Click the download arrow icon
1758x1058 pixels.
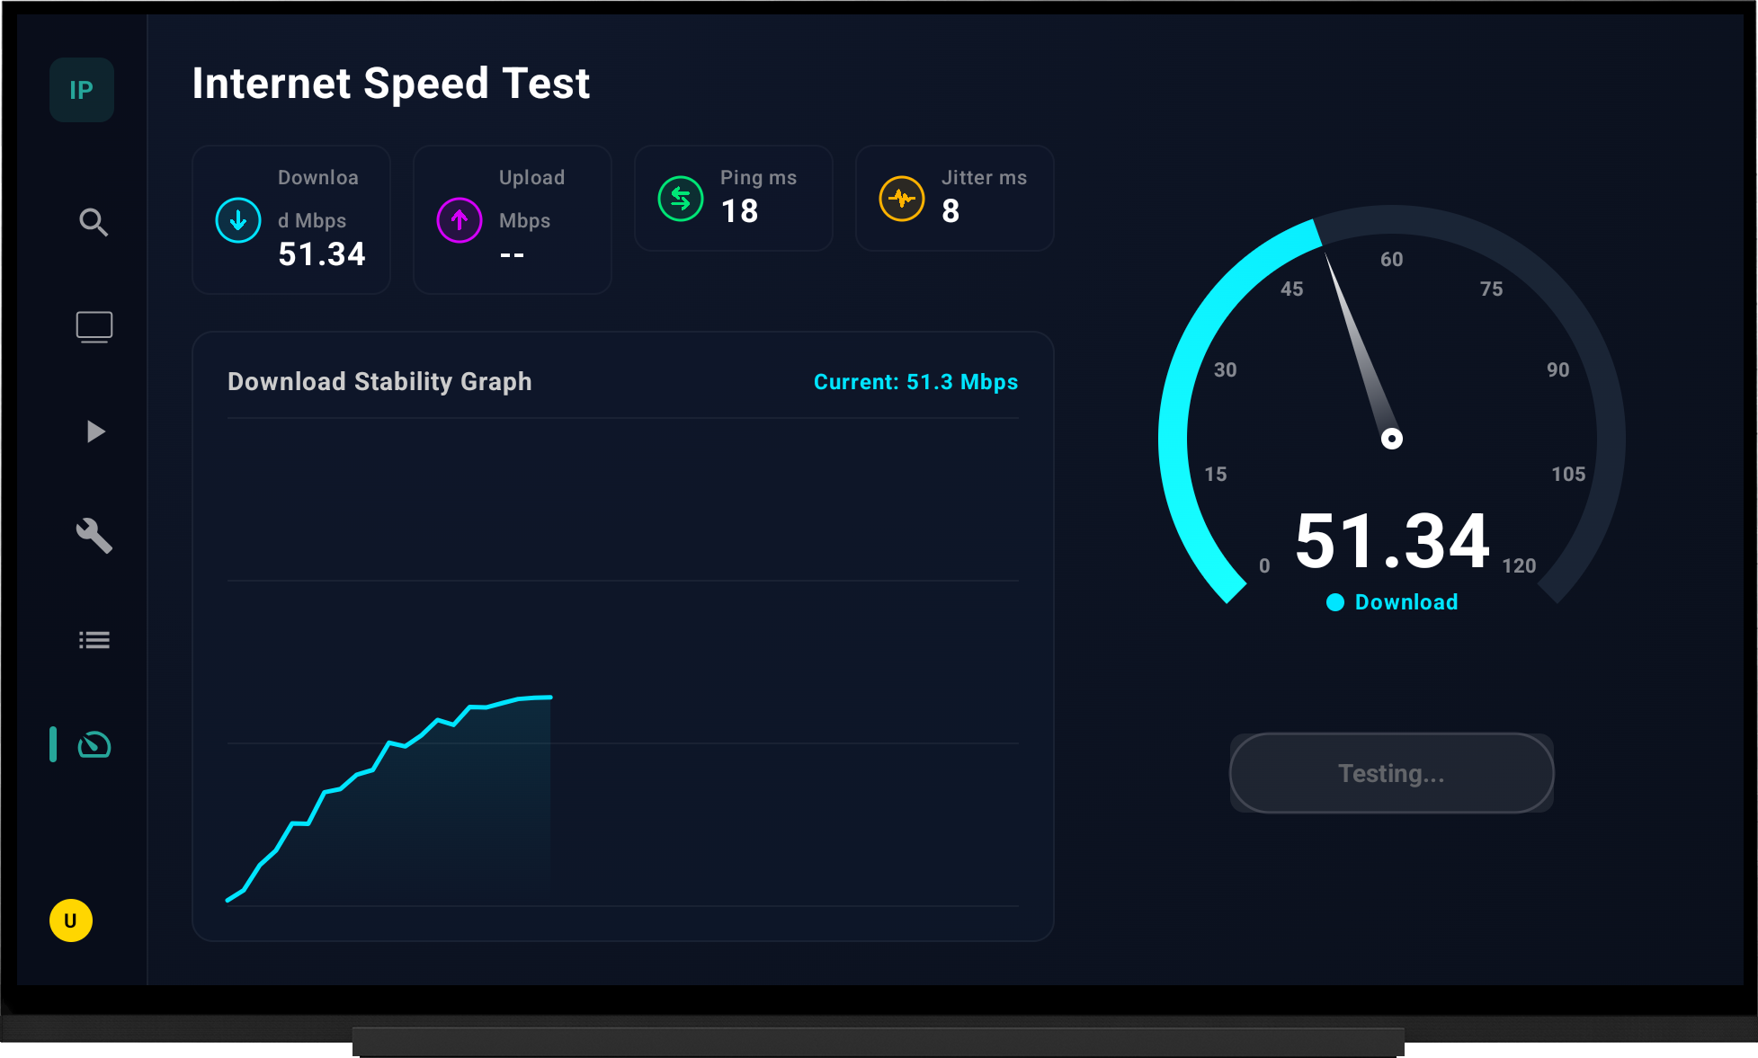click(x=238, y=220)
